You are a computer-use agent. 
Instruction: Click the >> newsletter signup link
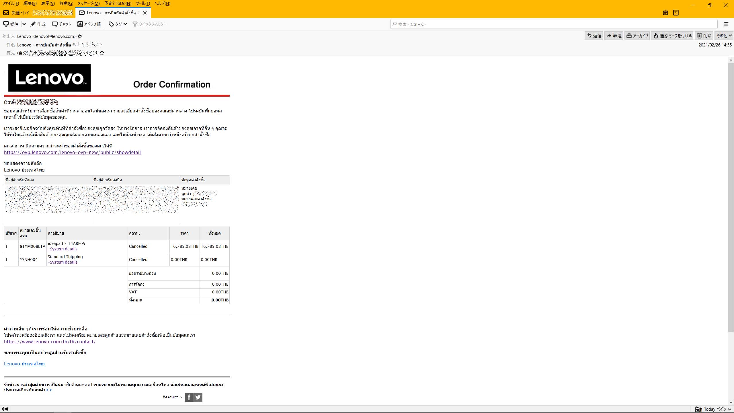pos(49,390)
